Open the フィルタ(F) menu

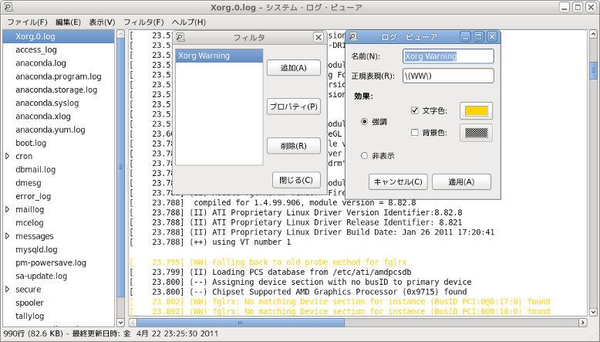tap(143, 22)
